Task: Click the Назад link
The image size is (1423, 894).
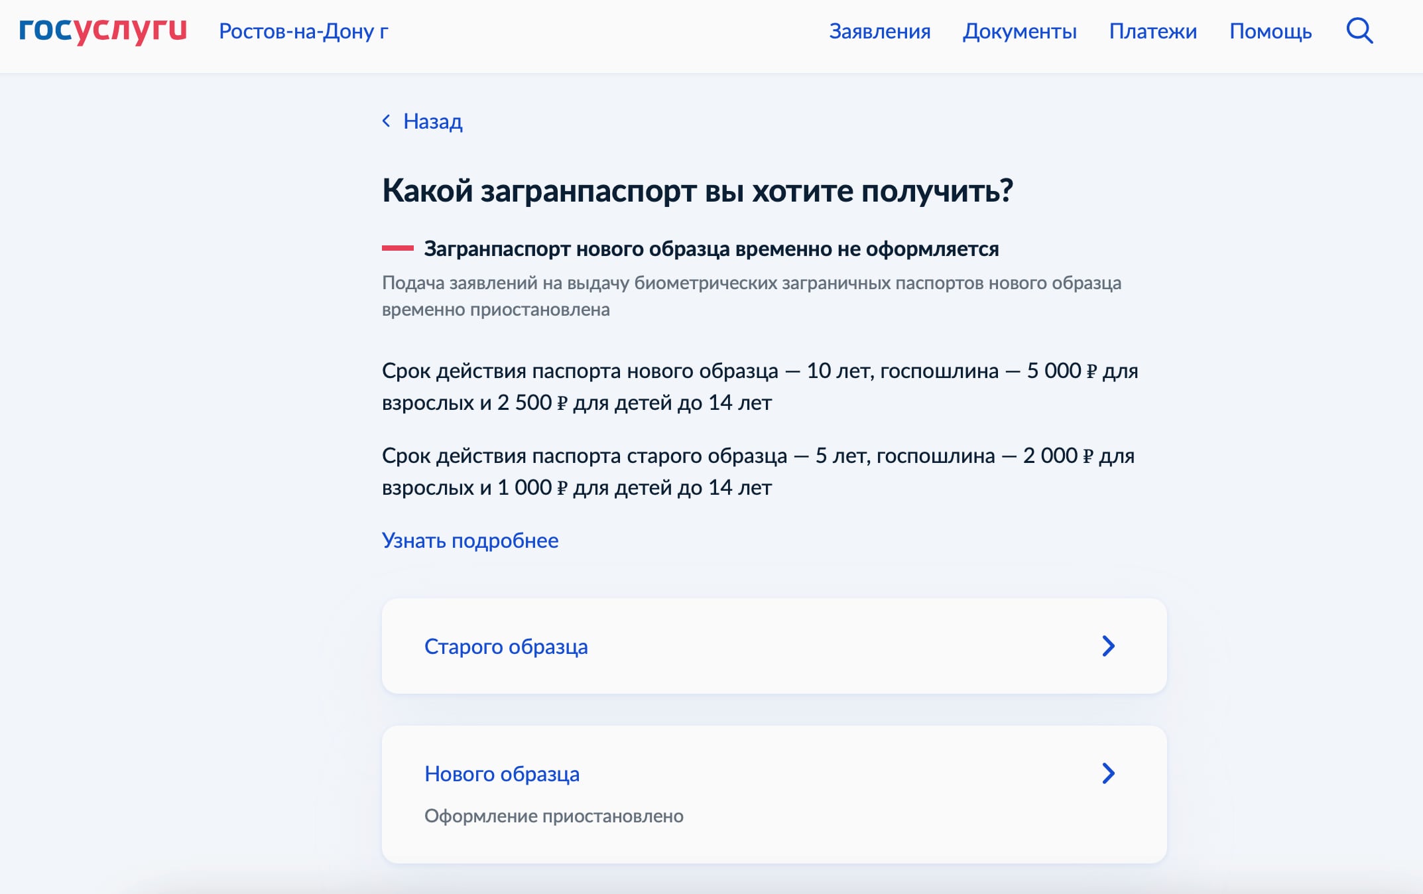Action: click(x=431, y=121)
